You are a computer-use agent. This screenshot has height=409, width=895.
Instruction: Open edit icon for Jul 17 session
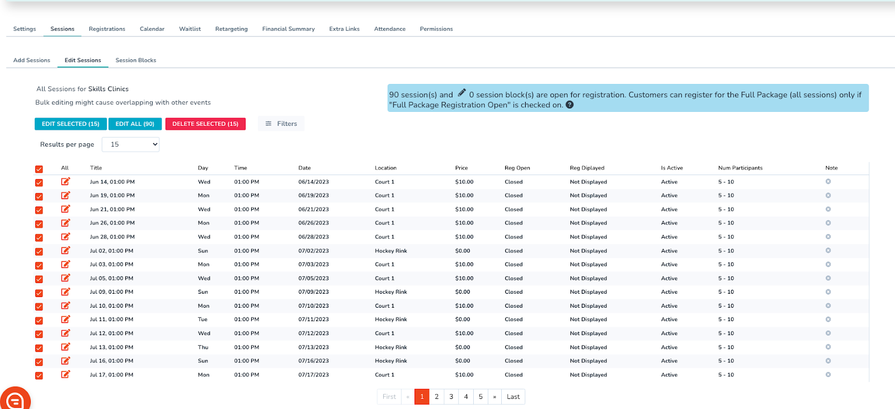click(x=65, y=374)
